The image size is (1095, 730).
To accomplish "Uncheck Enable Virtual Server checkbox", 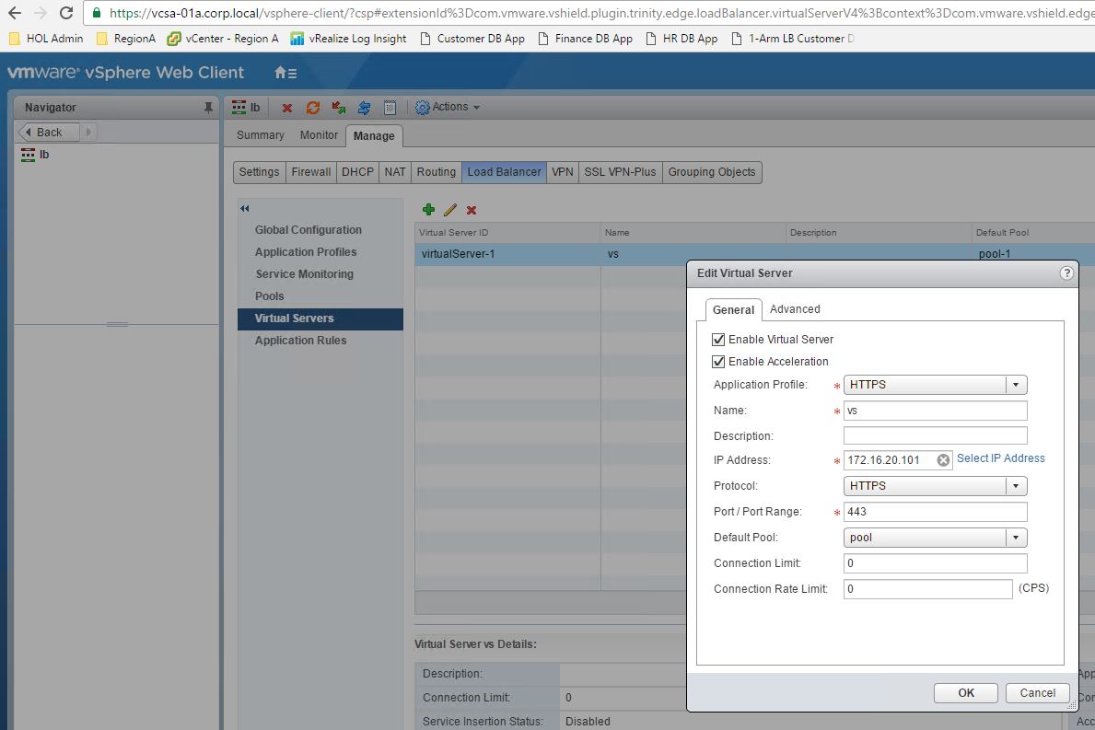I will pos(719,340).
